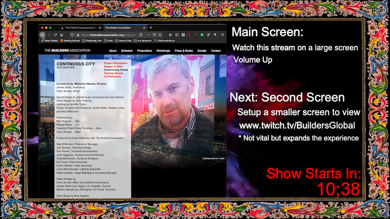Screen dimensions: 390x219
Task: Click the CONTINUOUS CITY heading text
Action: click(76, 64)
